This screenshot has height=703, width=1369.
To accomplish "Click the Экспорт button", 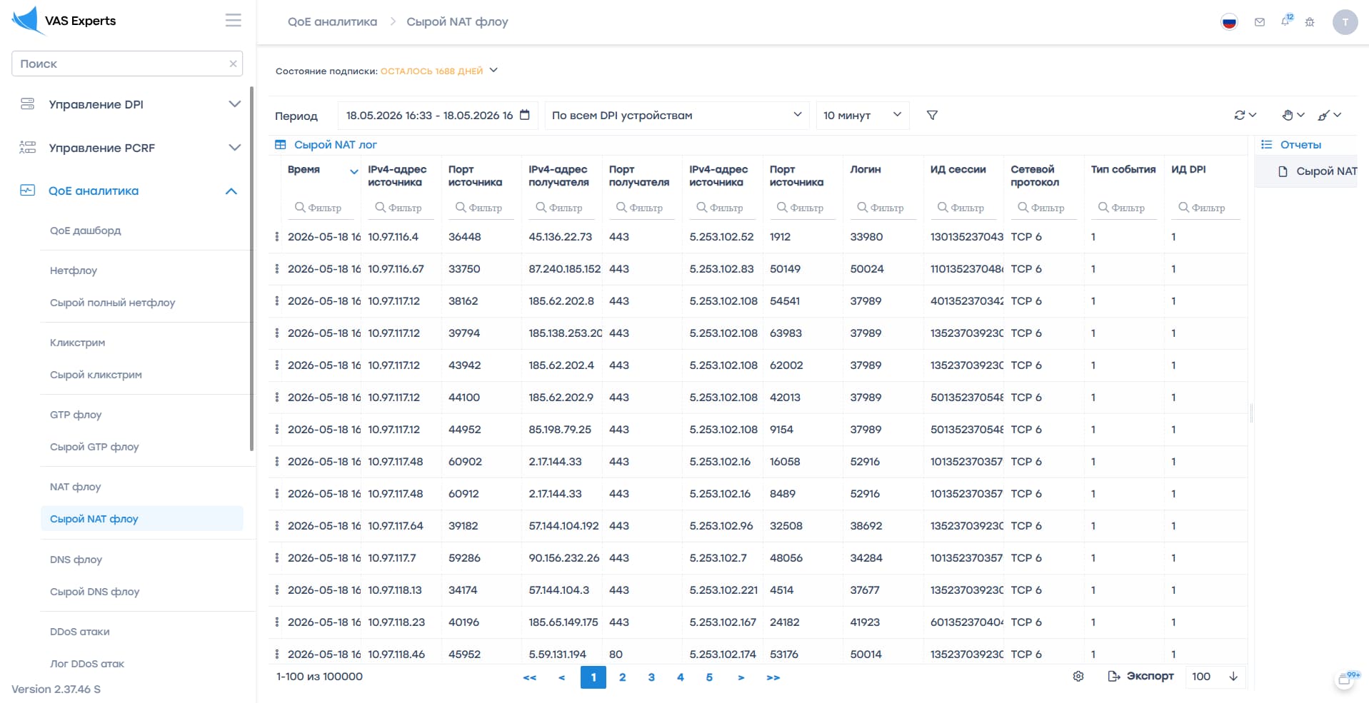I will (1140, 676).
